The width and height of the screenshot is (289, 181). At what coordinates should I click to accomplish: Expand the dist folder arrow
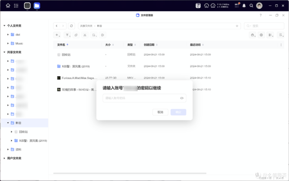pos(8,34)
